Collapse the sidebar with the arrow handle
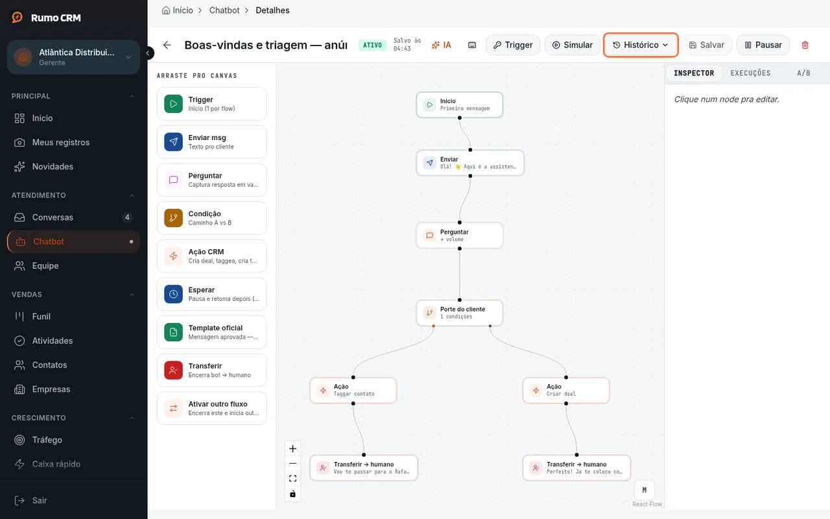The height and width of the screenshot is (519, 830). pyautogui.click(x=148, y=53)
